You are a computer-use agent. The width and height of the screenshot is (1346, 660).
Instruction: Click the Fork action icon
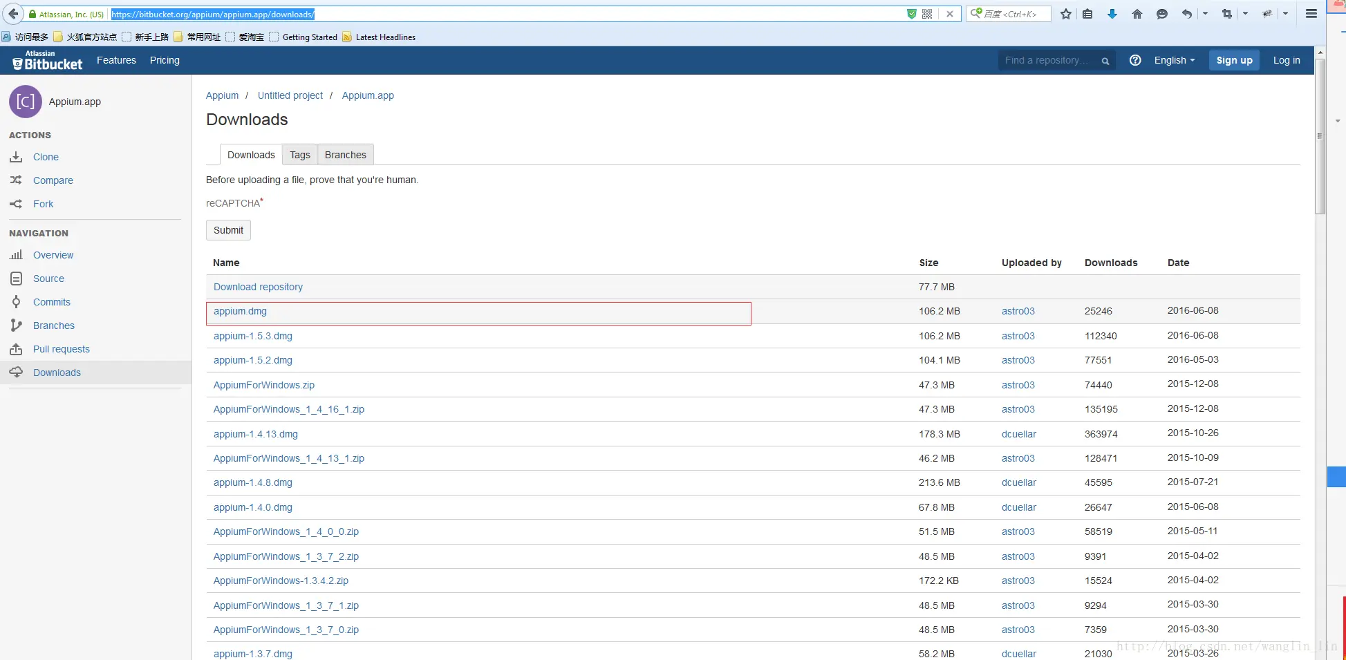[x=16, y=204]
